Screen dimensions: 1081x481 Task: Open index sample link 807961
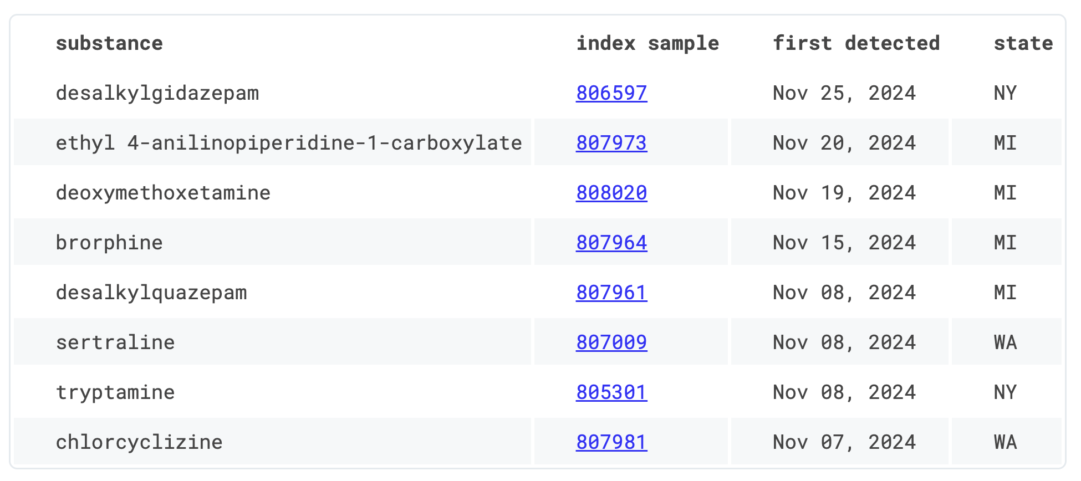611,293
